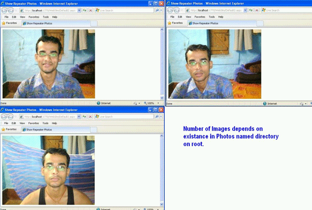Viewport: 312px width, 210px height.
Task: Maximize the bottom-left IE window
Action: pyautogui.click(x=156, y=110)
